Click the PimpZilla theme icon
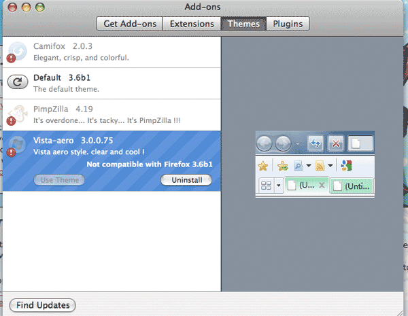Screen dimensions: 408x316 pyautogui.click(x=18, y=113)
